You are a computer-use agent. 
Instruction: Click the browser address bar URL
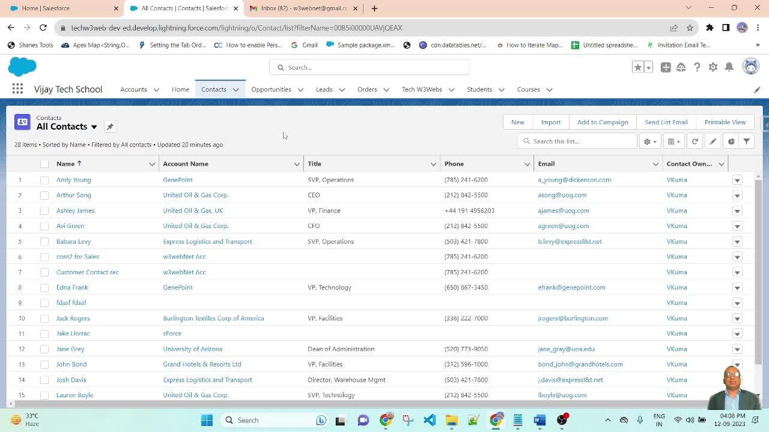coord(237,28)
